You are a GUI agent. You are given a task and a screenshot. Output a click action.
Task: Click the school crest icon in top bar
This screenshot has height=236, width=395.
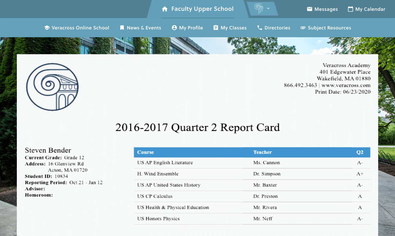pos(259,9)
